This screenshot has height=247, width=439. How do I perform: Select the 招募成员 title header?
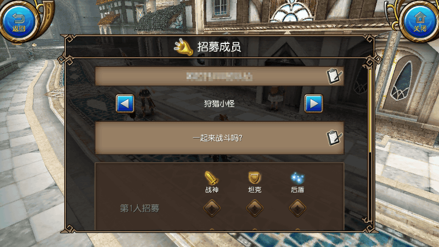[219, 47]
